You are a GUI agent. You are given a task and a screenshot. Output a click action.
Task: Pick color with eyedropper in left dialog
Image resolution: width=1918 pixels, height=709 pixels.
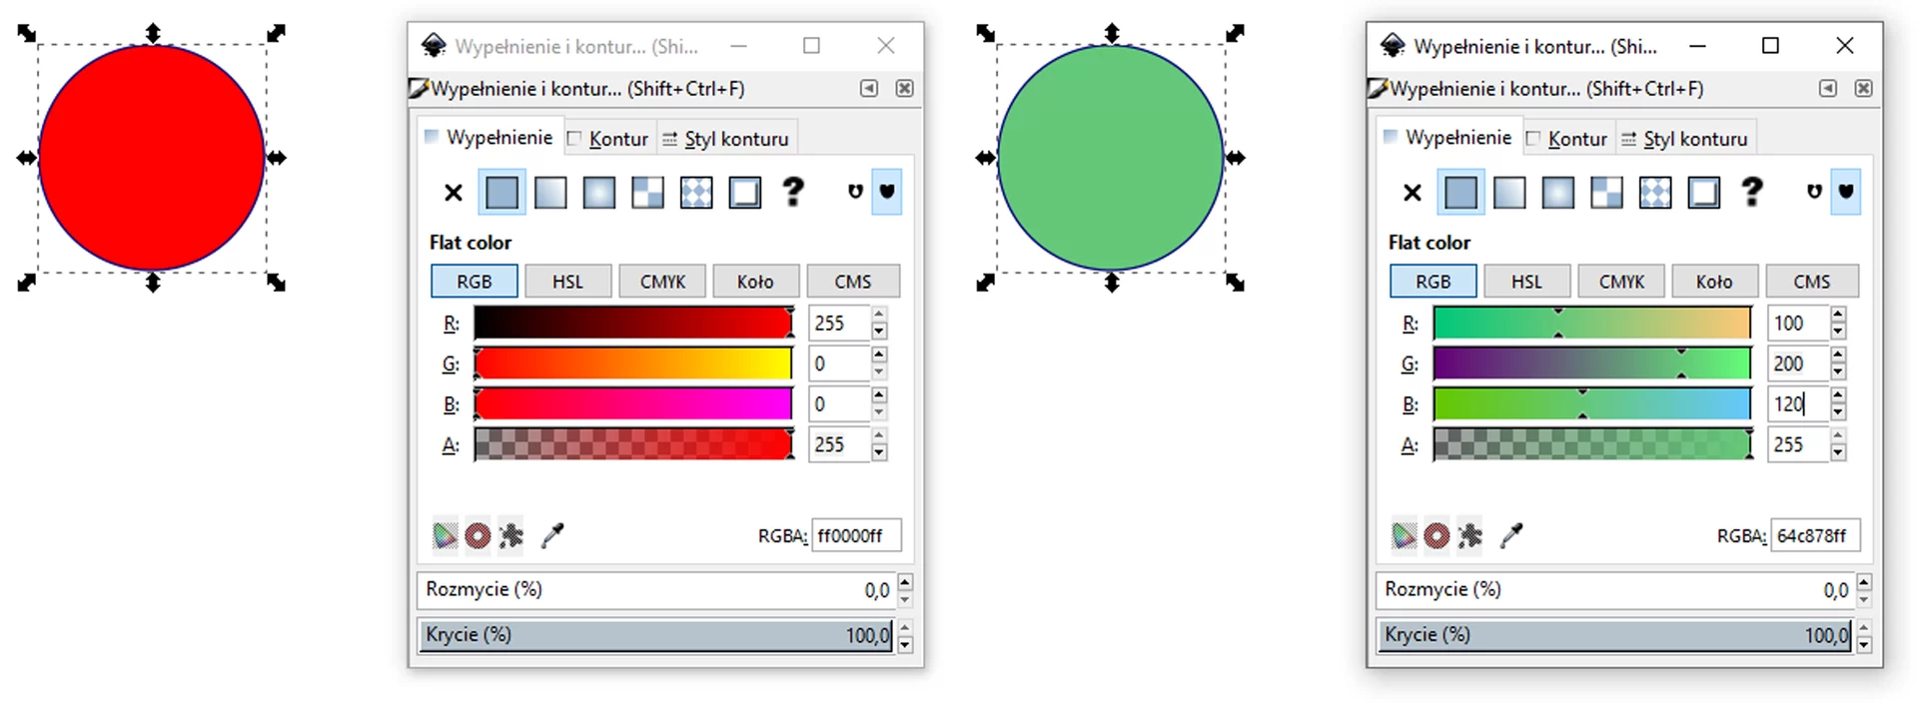point(552,536)
